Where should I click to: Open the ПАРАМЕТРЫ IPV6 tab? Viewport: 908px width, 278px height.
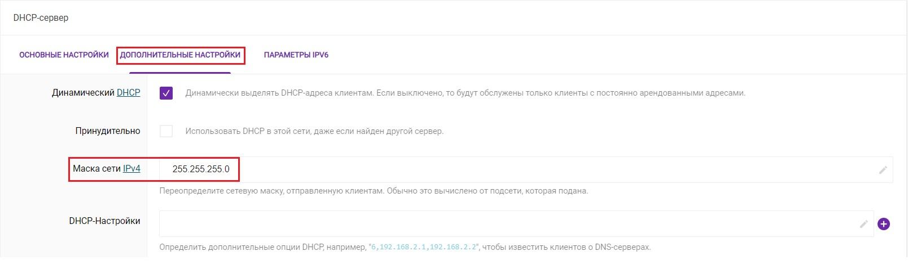296,55
